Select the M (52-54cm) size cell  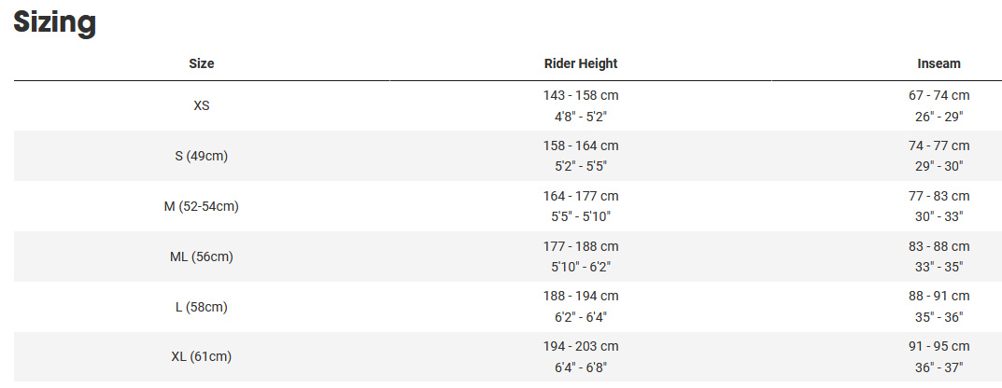(x=202, y=206)
